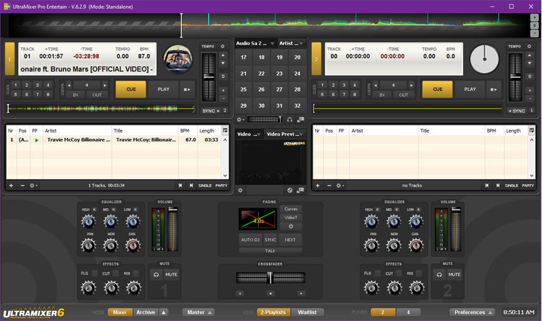Select the 2 player layout
542x321 pixels.
pos(383,312)
